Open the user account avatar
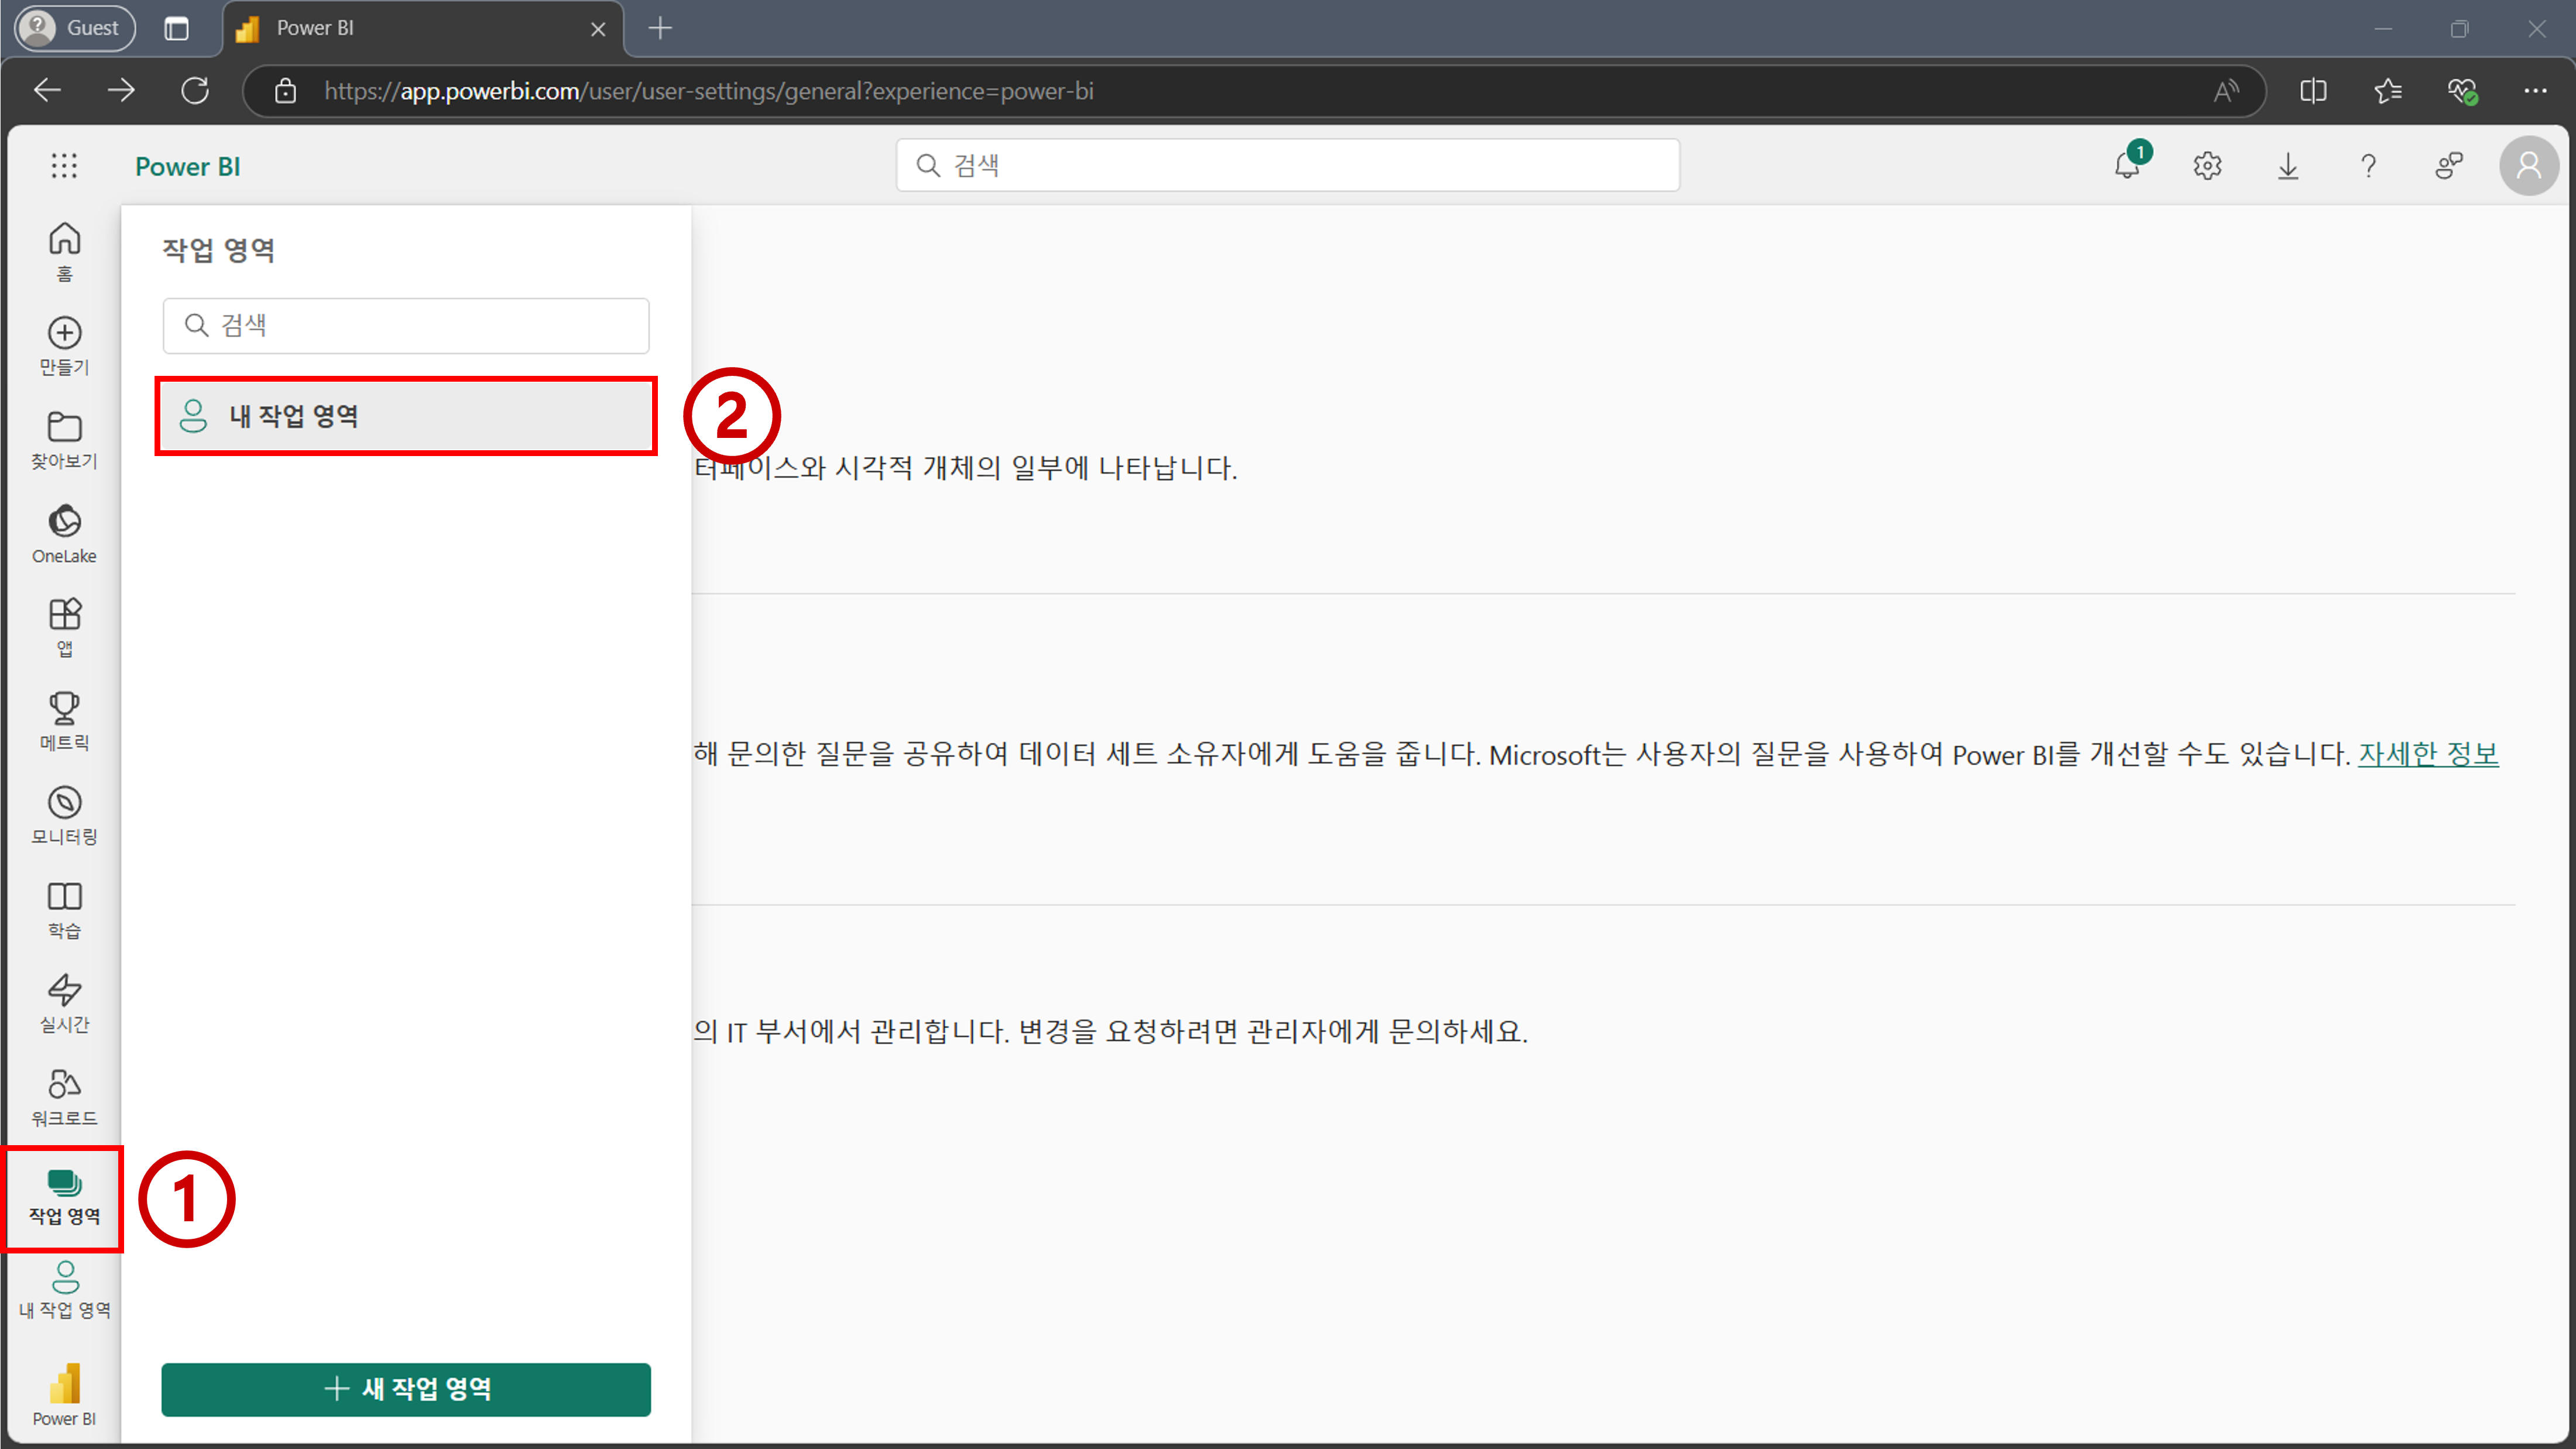 click(2528, 165)
